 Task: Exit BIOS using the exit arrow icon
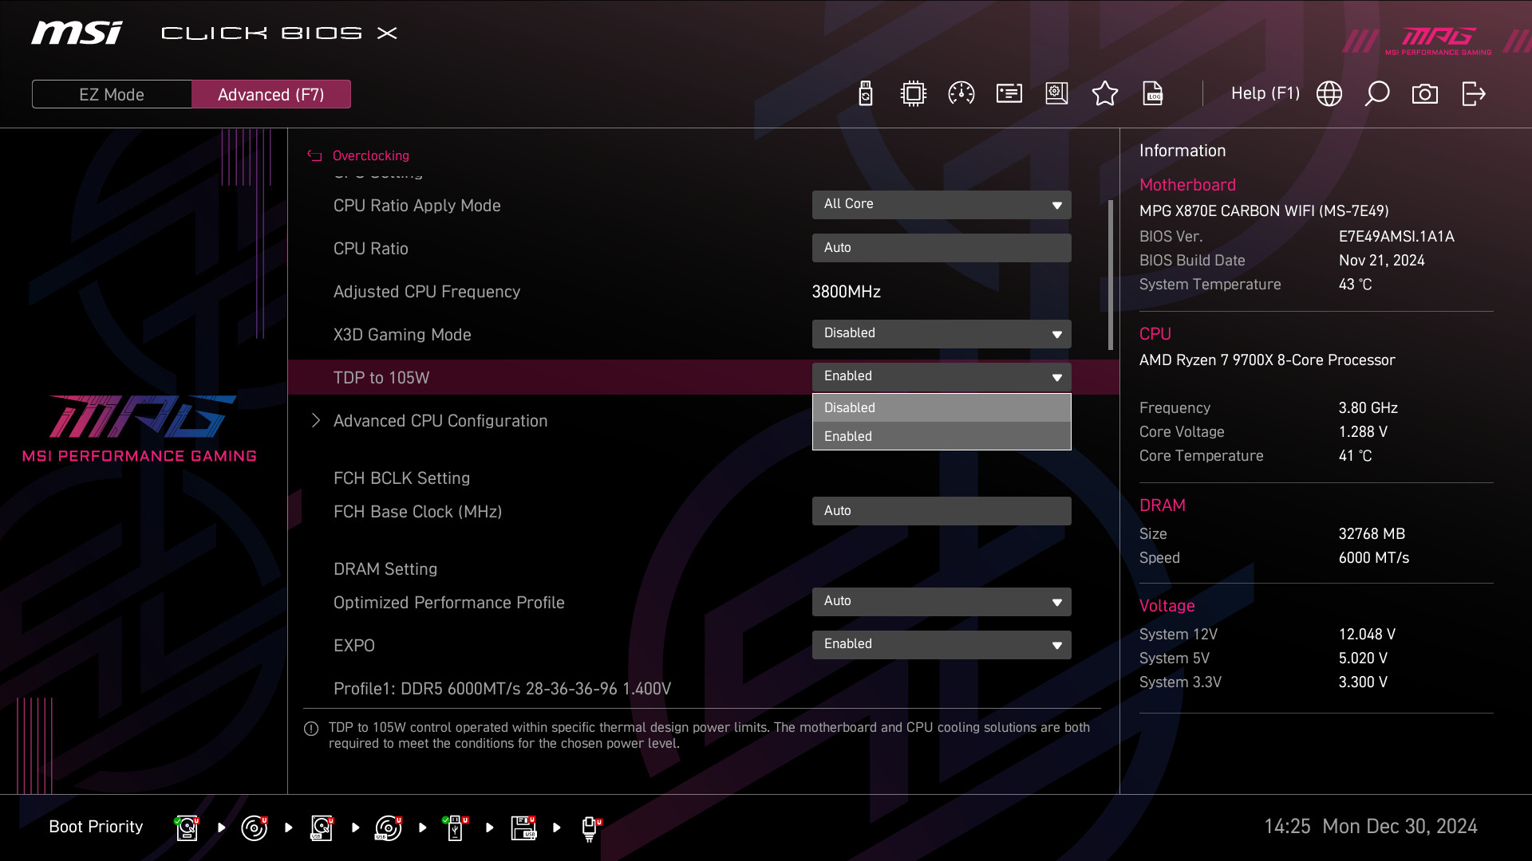1473,94
